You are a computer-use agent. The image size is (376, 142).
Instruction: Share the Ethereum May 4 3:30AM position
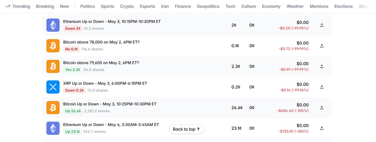tap(322, 128)
